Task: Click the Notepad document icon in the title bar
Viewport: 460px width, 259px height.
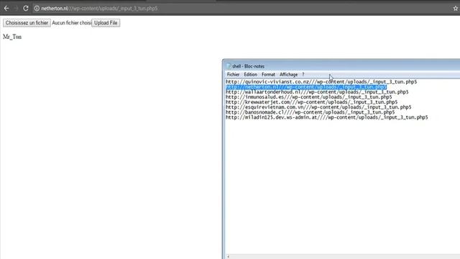Action: [229, 66]
